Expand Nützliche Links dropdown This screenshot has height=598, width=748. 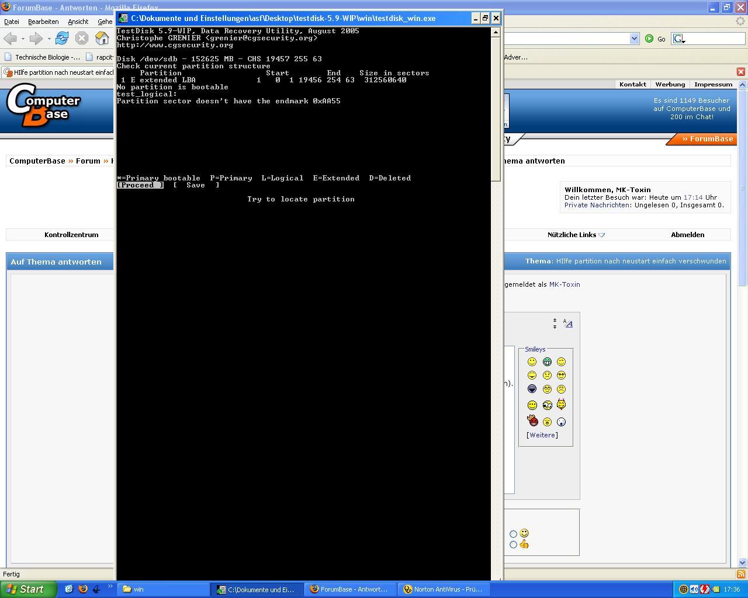(x=576, y=235)
